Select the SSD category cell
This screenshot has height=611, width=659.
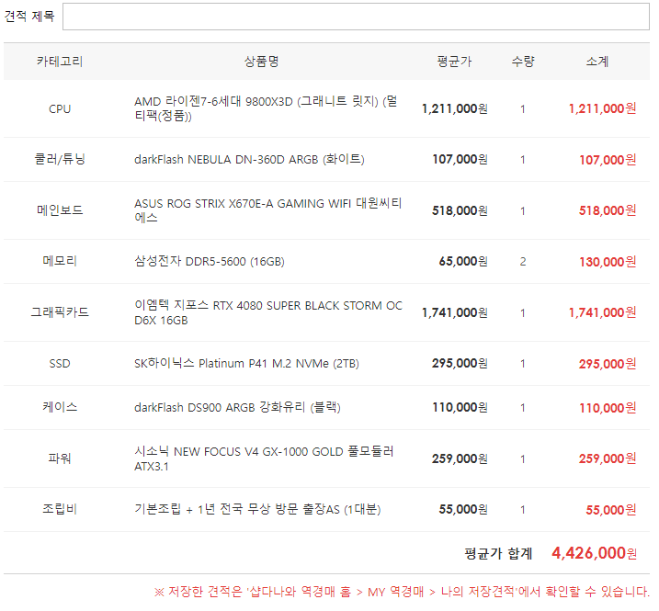click(x=60, y=364)
